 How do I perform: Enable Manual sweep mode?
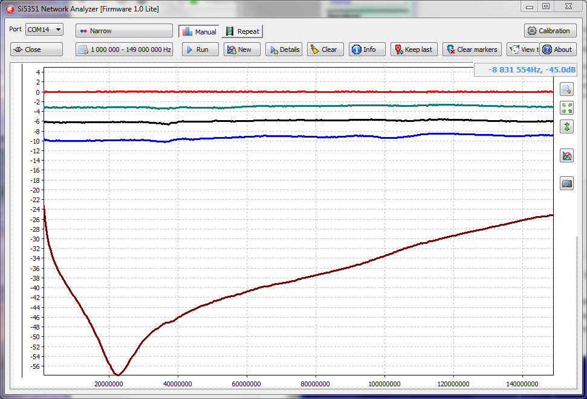(x=199, y=31)
